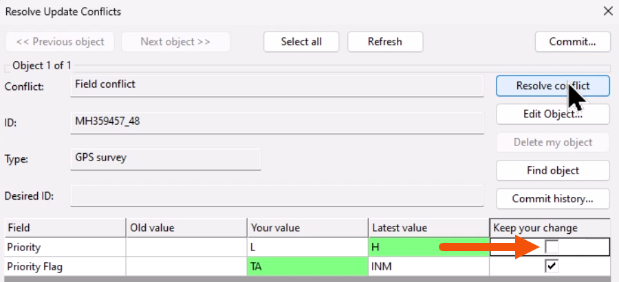Open Edit Object dialog

point(553,114)
